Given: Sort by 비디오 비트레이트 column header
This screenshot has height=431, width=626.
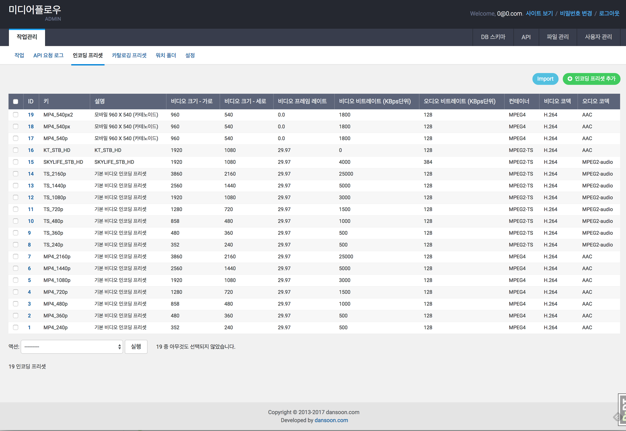Looking at the screenshot, I should [375, 101].
